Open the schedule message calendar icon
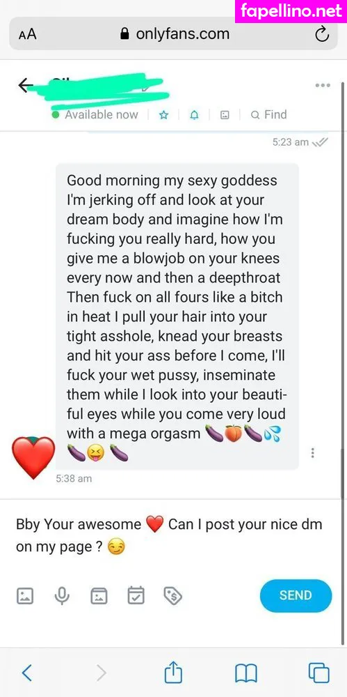Viewport: 347px width, 697px height. [x=136, y=596]
